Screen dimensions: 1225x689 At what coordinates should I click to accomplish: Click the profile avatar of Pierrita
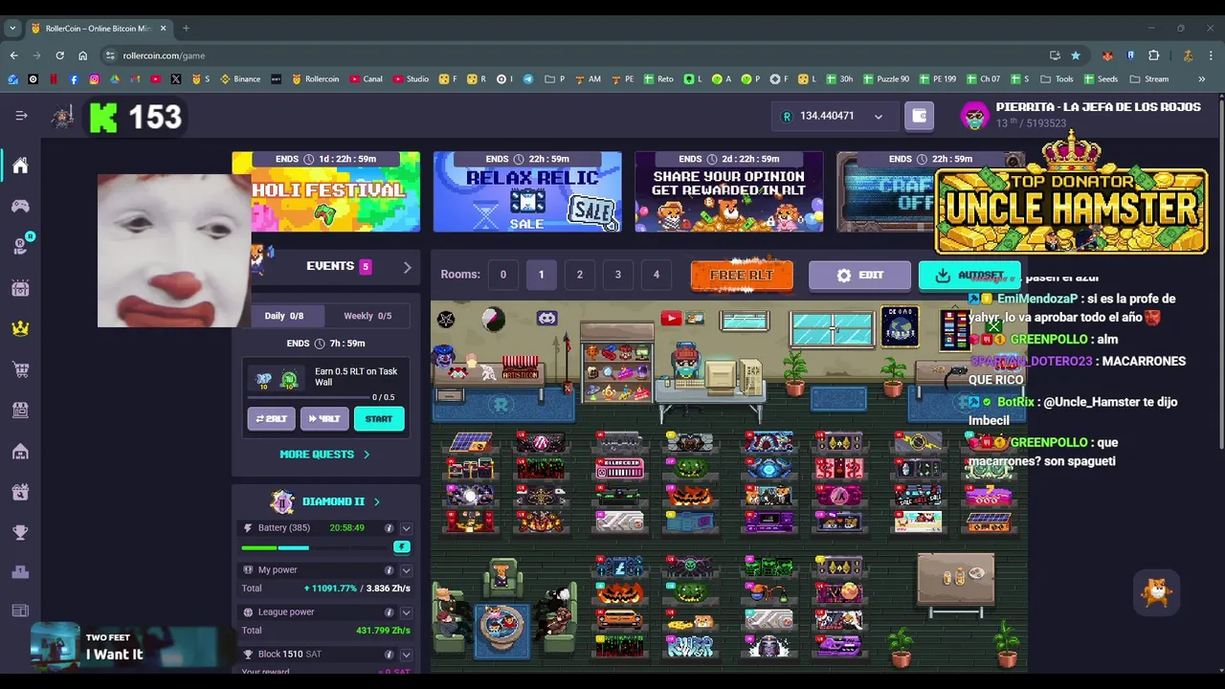click(x=974, y=116)
